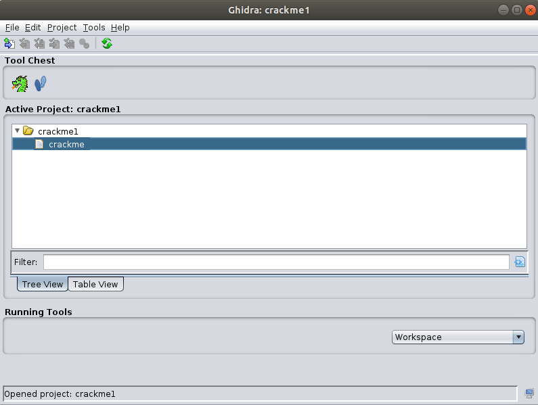The height and width of the screenshot is (405, 538).
Task: Select the crackme1 folder row
Action: coord(269,131)
